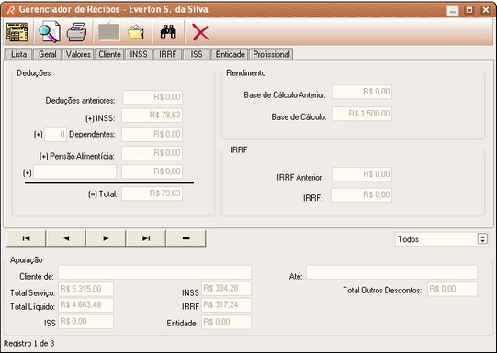497x353 pixels.
Task: Click the Total Serviço field
Action: [x=85, y=289]
